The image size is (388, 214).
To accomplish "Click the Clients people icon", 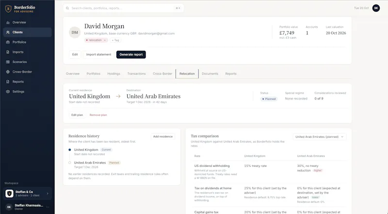I will click(8, 32).
